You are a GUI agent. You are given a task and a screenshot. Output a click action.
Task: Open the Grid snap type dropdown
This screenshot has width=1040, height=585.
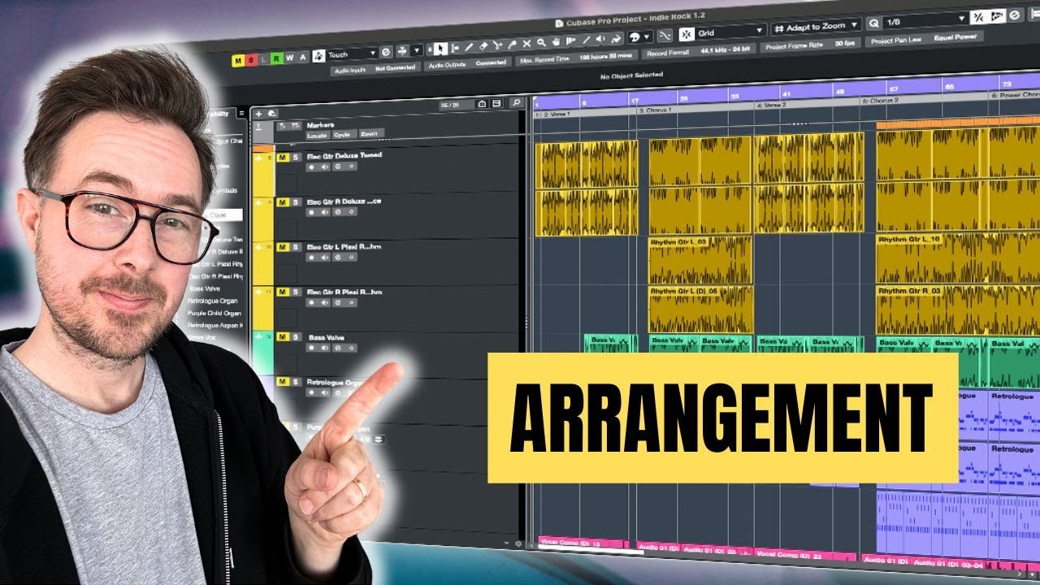731,32
